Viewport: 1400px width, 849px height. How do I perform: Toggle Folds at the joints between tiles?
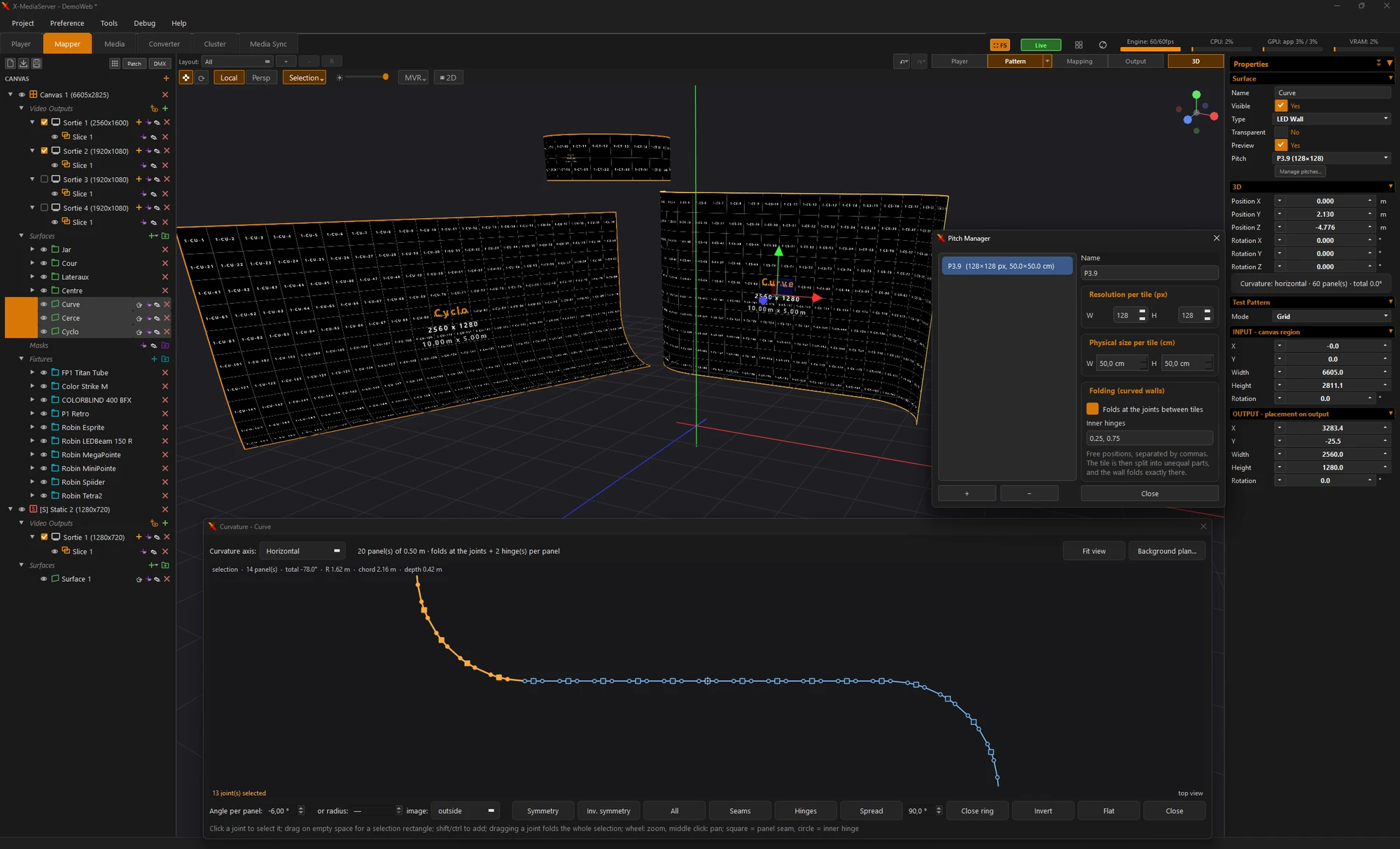(x=1092, y=409)
